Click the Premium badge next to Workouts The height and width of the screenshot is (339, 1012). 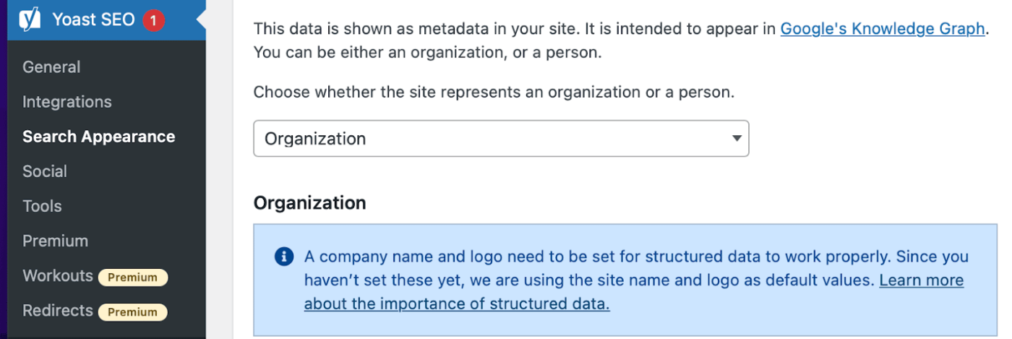(x=133, y=277)
